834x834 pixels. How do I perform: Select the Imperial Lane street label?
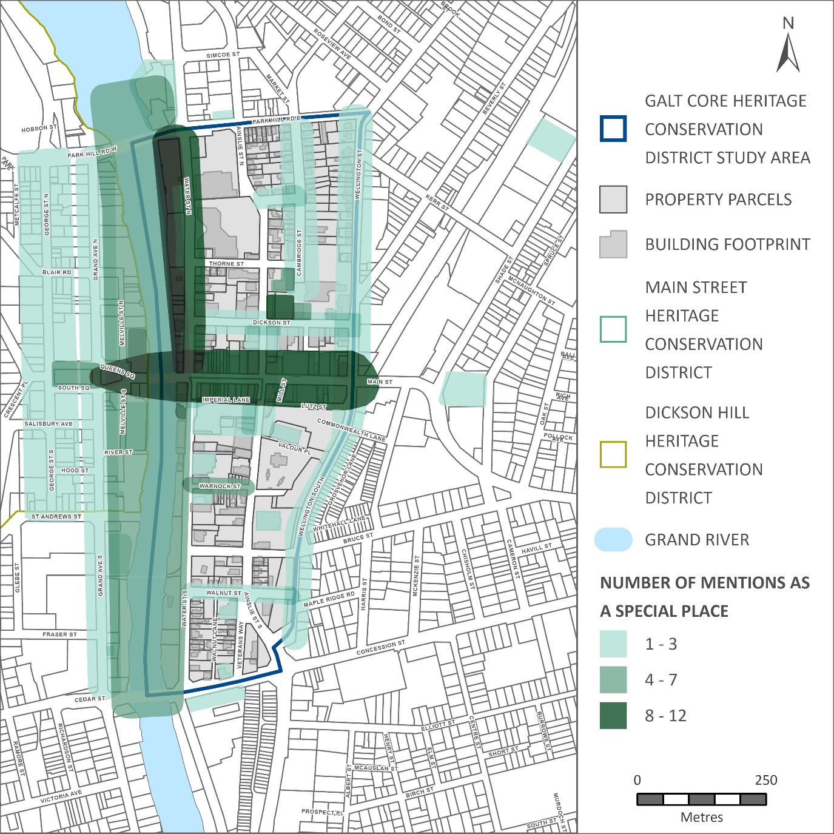(x=226, y=400)
